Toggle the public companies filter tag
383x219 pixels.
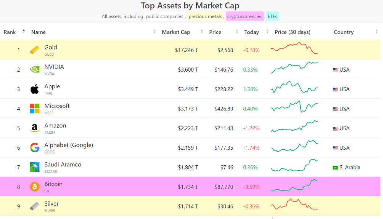pyautogui.click(x=165, y=16)
